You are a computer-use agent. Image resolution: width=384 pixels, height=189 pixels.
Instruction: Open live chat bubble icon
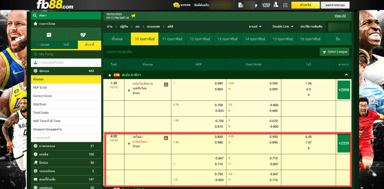click(x=176, y=5)
